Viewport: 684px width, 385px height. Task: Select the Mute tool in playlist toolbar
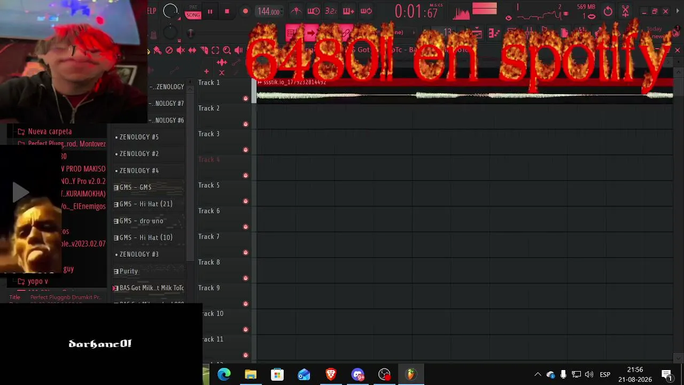pyautogui.click(x=181, y=50)
